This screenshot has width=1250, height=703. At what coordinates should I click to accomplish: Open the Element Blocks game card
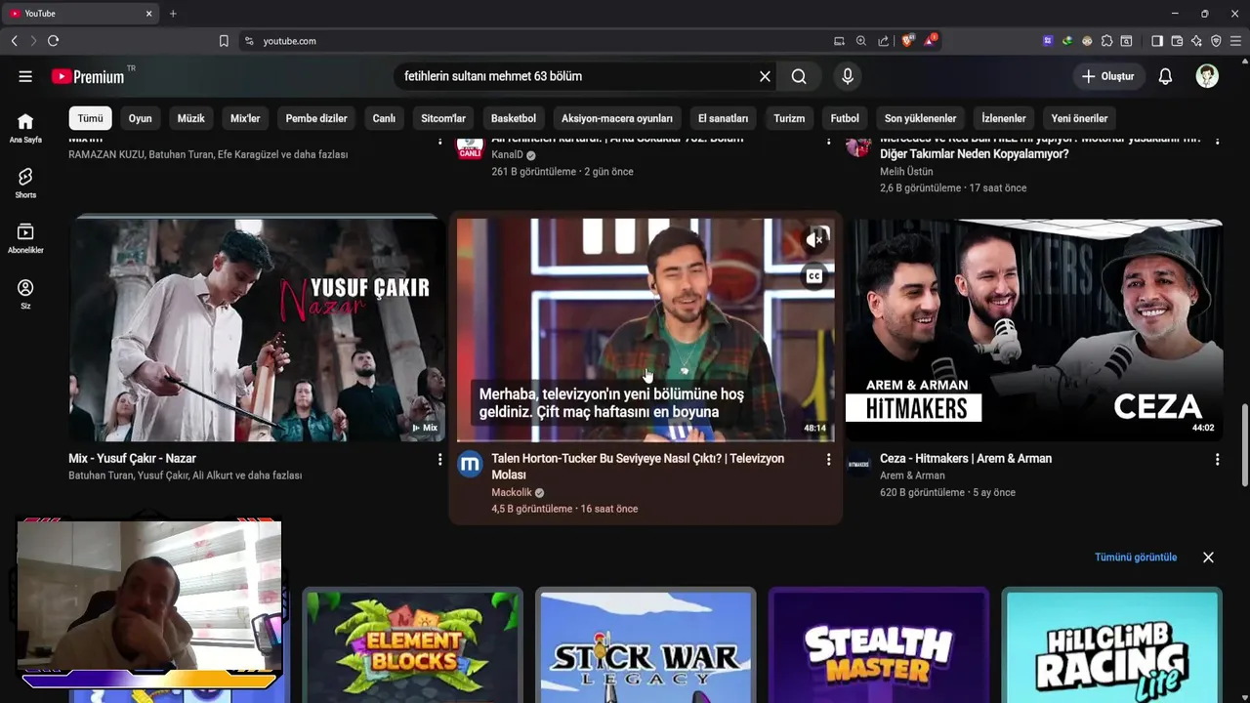[x=413, y=645]
